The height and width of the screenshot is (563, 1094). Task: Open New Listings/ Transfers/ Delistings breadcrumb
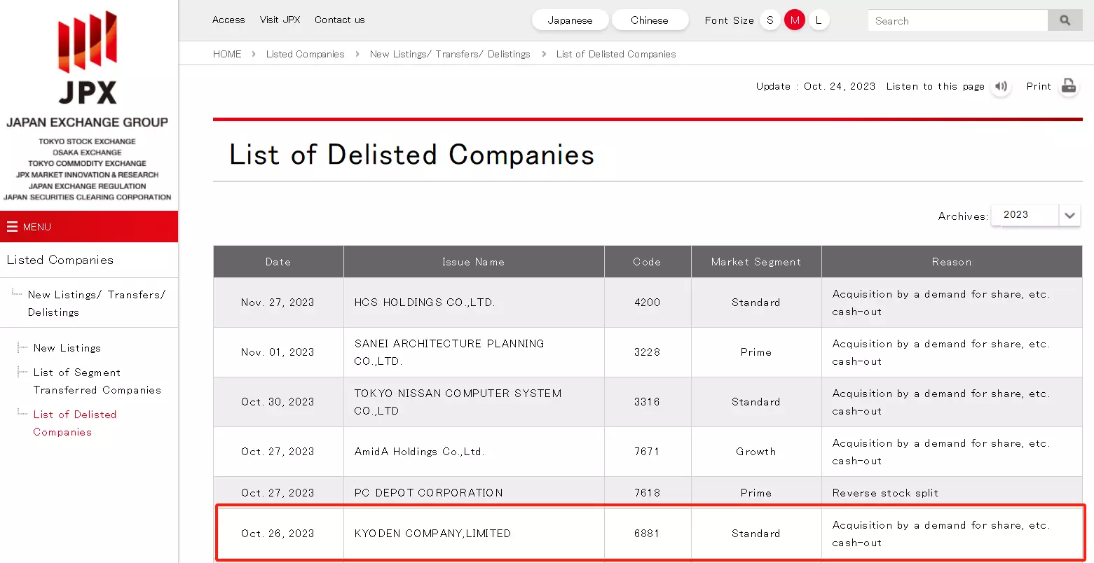coord(450,54)
